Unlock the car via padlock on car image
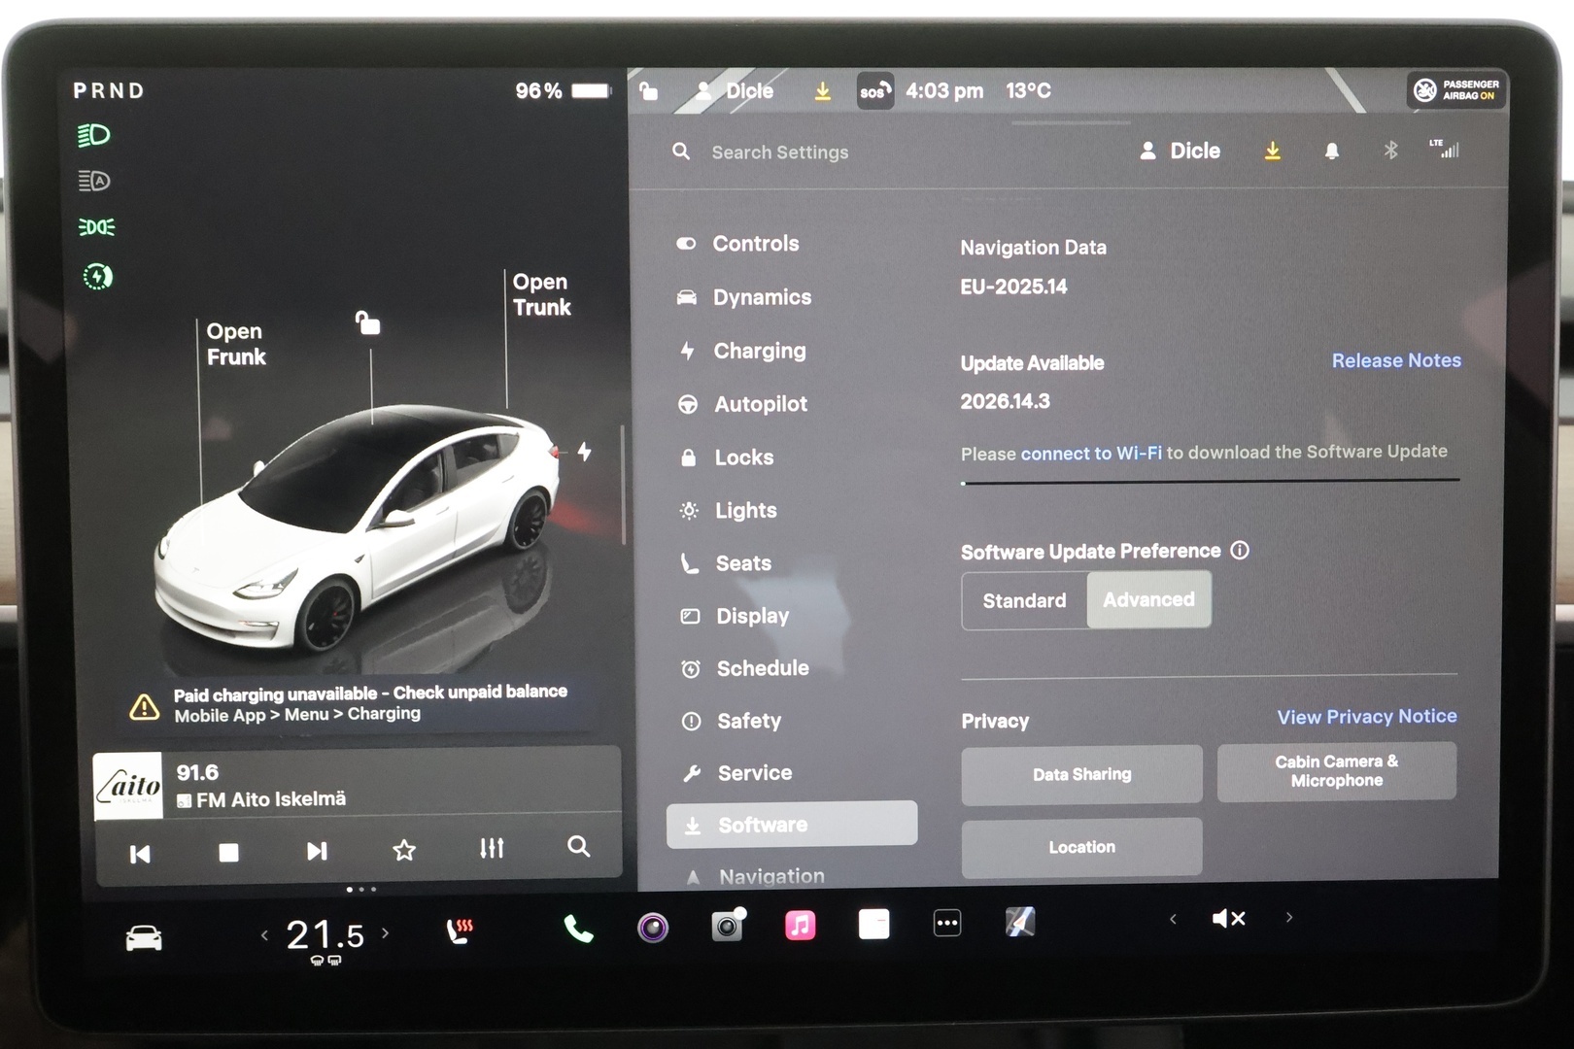The height and width of the screenshot is (1049, 1574). tap(367, 322)
